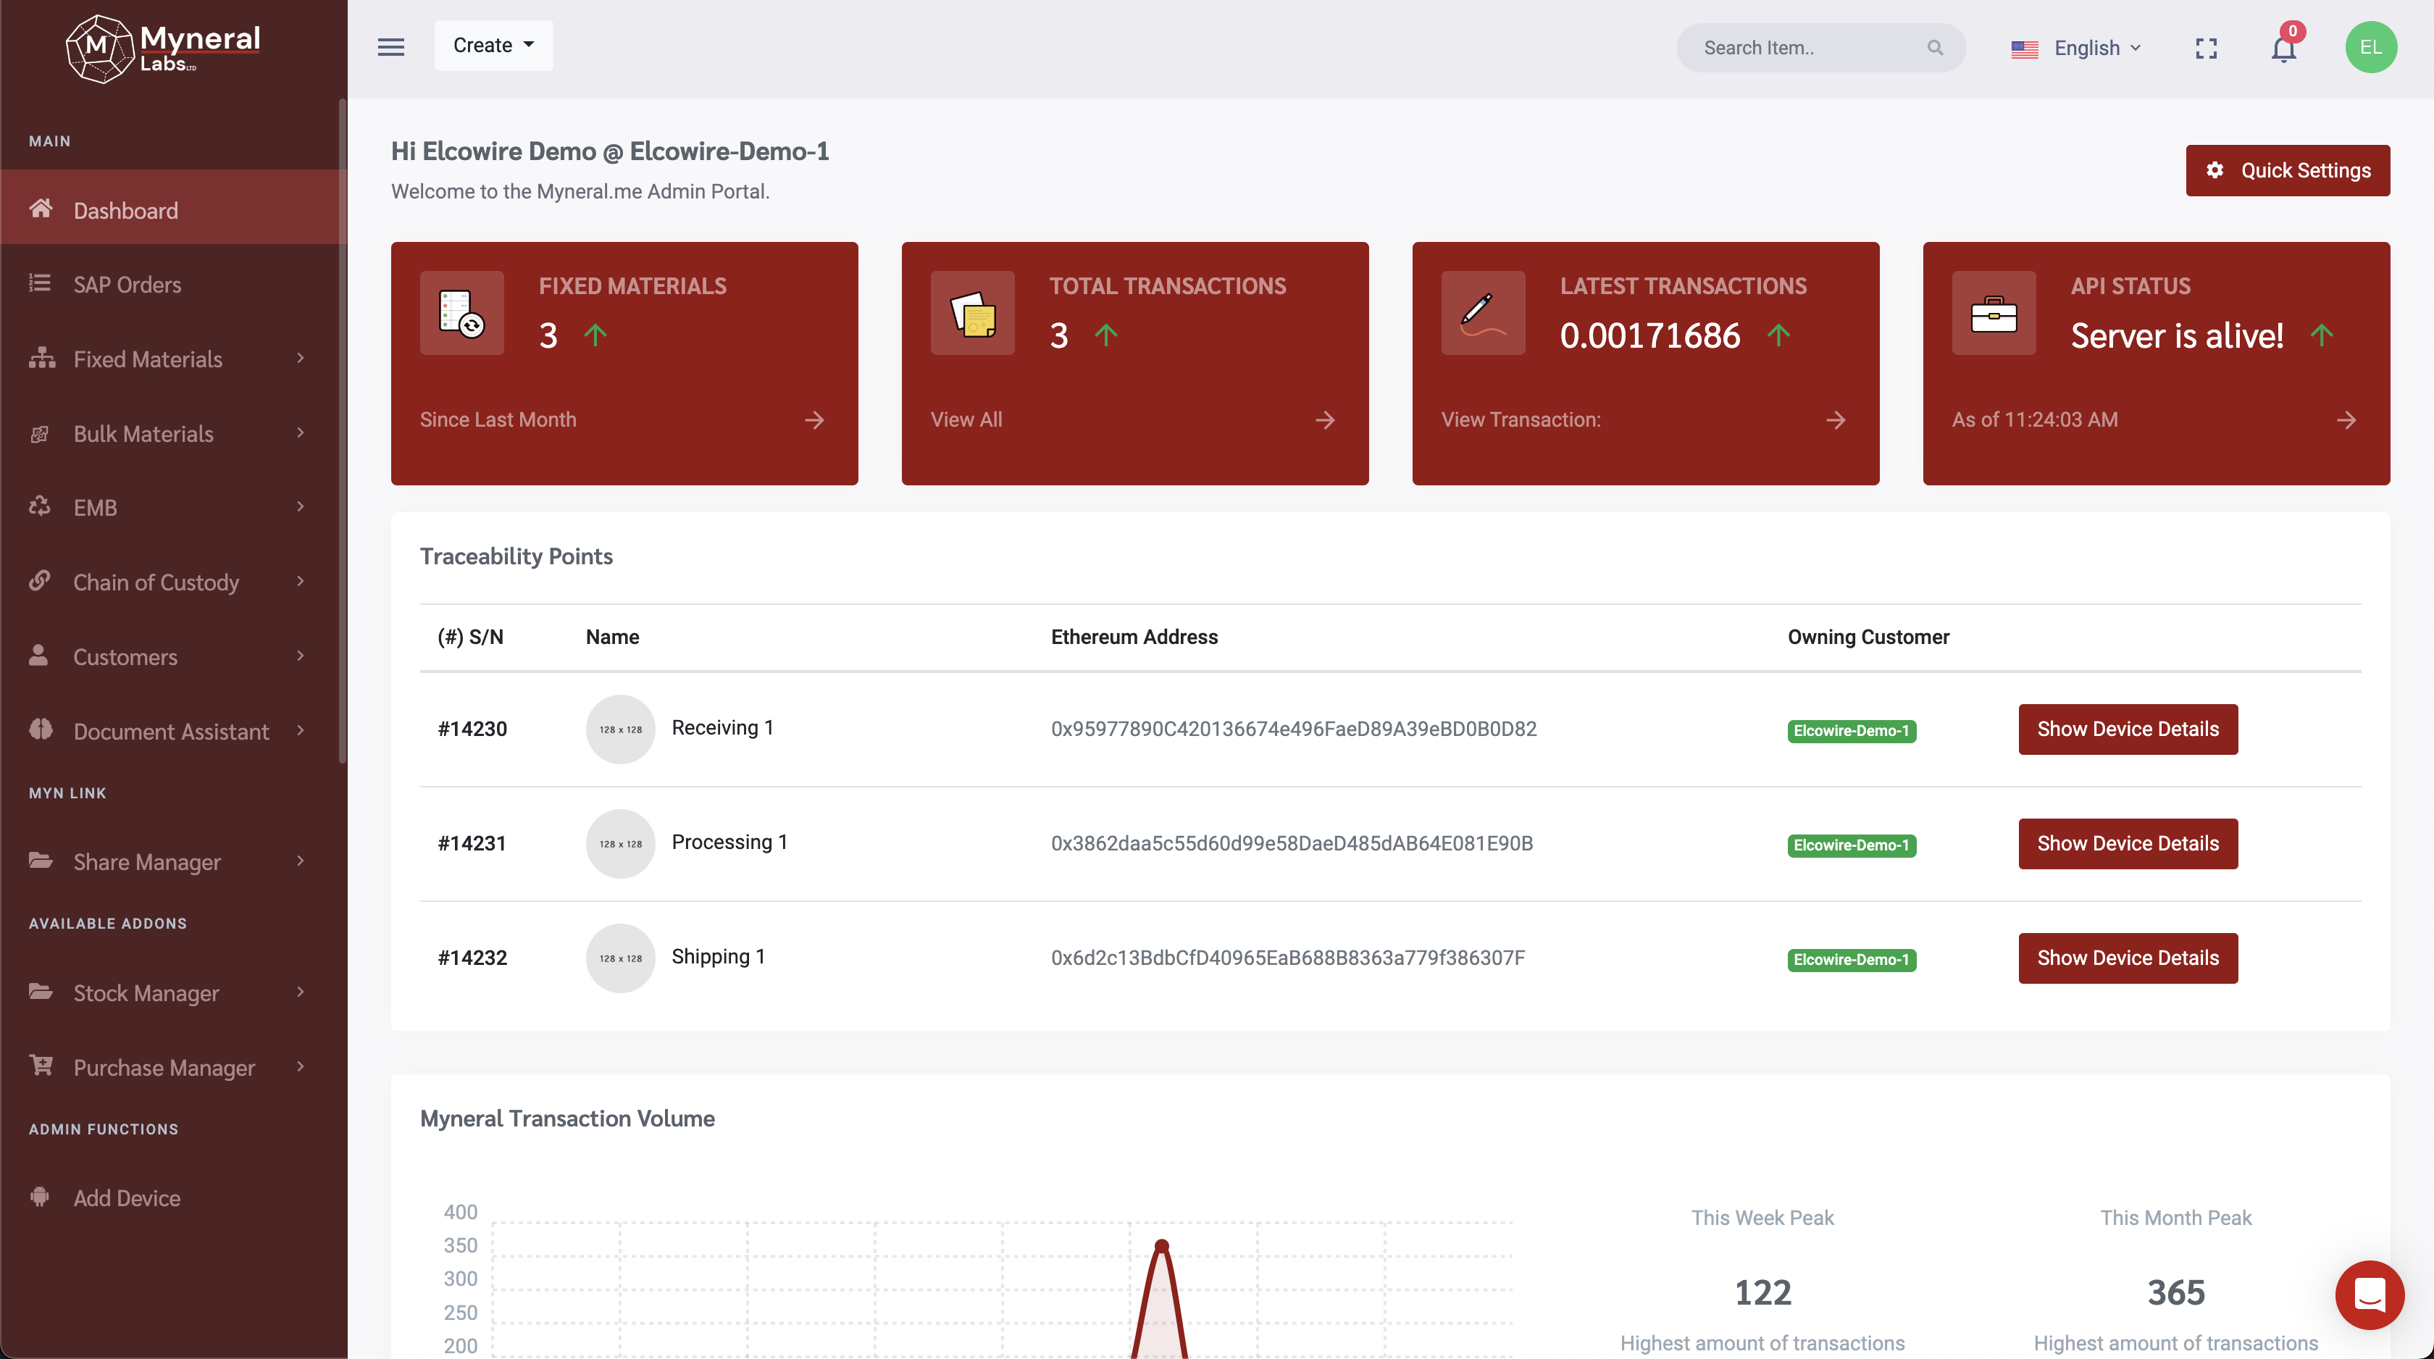Click the Fixed Materials card icon
The height and width of the screenshot is (1359, 2434).
pos(462,313)
